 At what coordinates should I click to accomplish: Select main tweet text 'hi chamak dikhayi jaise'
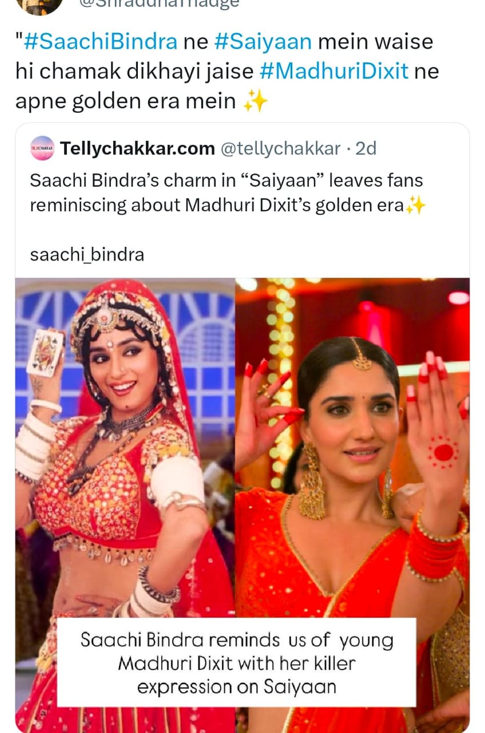(135, 72)
